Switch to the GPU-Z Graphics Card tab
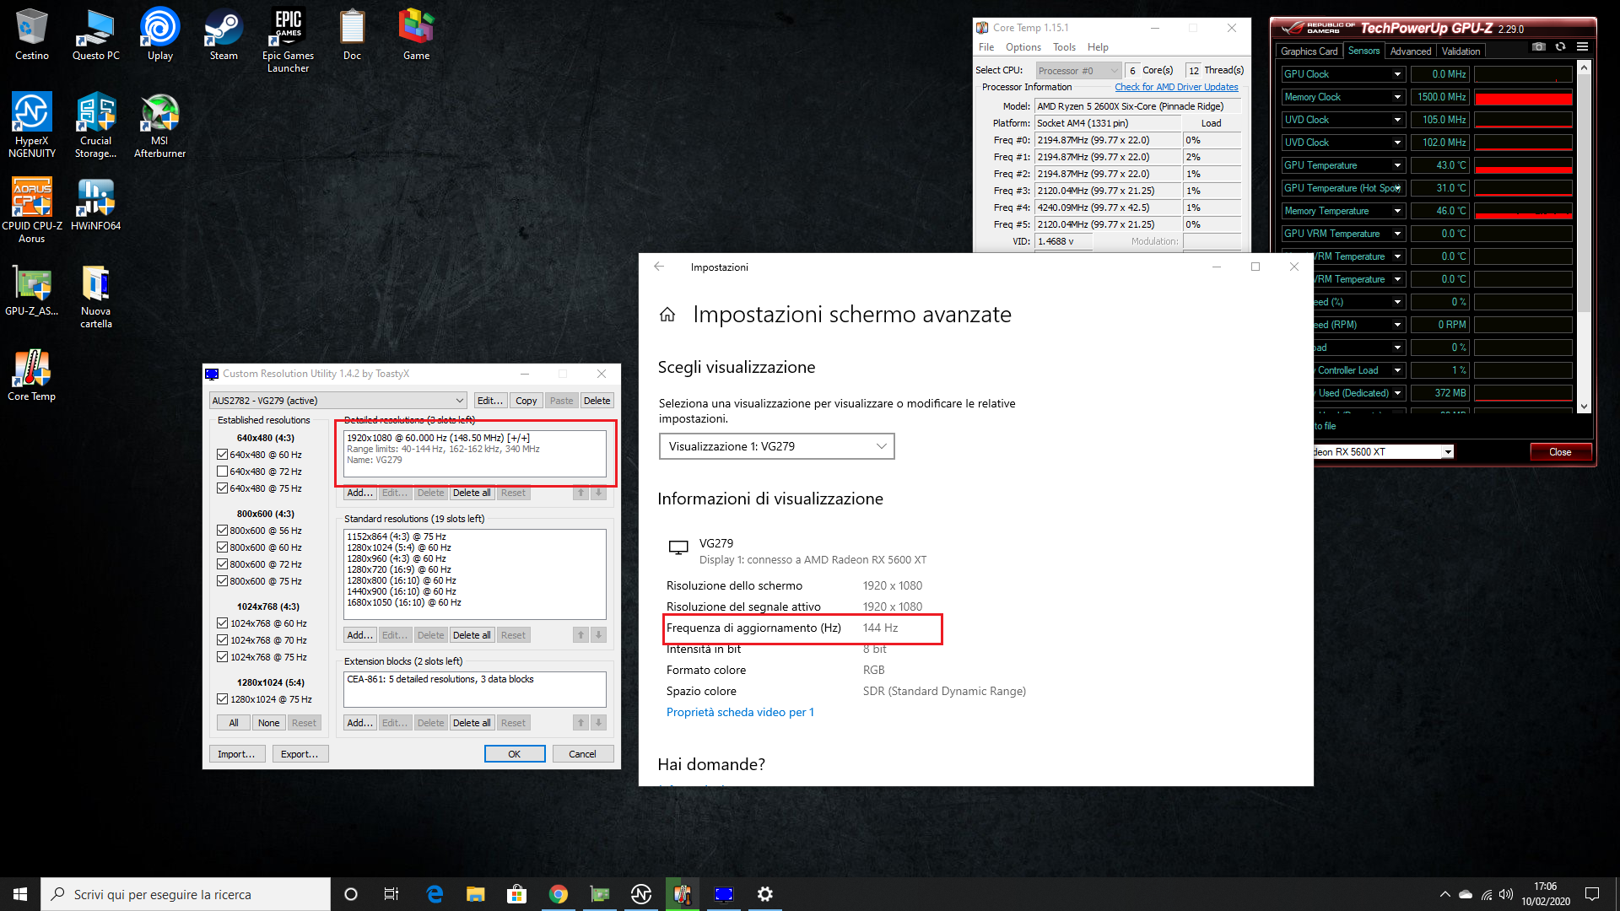Image resolution: width=1620 pixels, height=911 pixels. 1309,51
